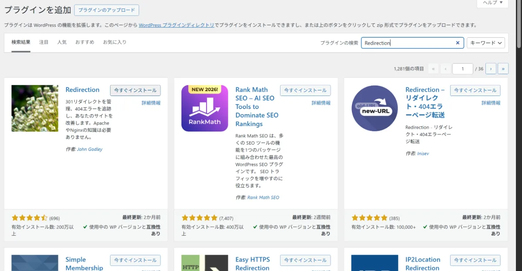The height and width of the screenshot is (271, 522).
Task: Click the Simple Membership plugin icon
Action: click(35, 263)
